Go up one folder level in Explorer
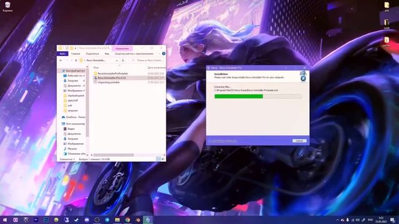The width and height of the screenshot is (399, 224). pos(76,60)
